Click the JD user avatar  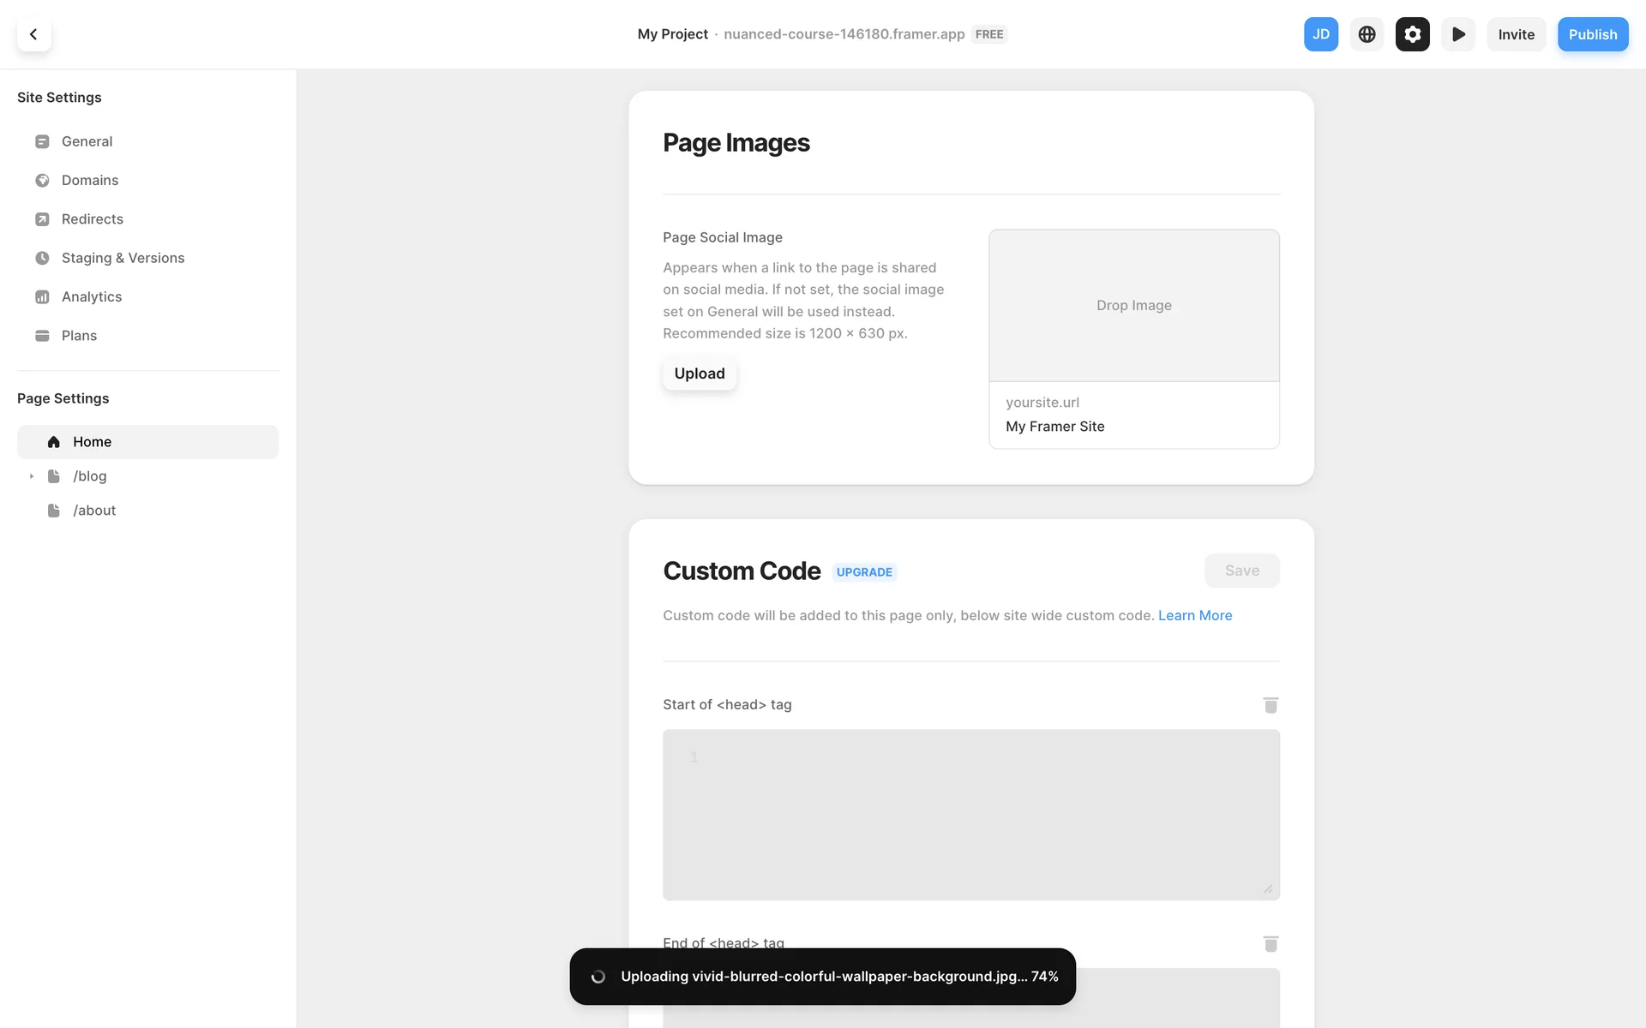tap(1320, 34)
